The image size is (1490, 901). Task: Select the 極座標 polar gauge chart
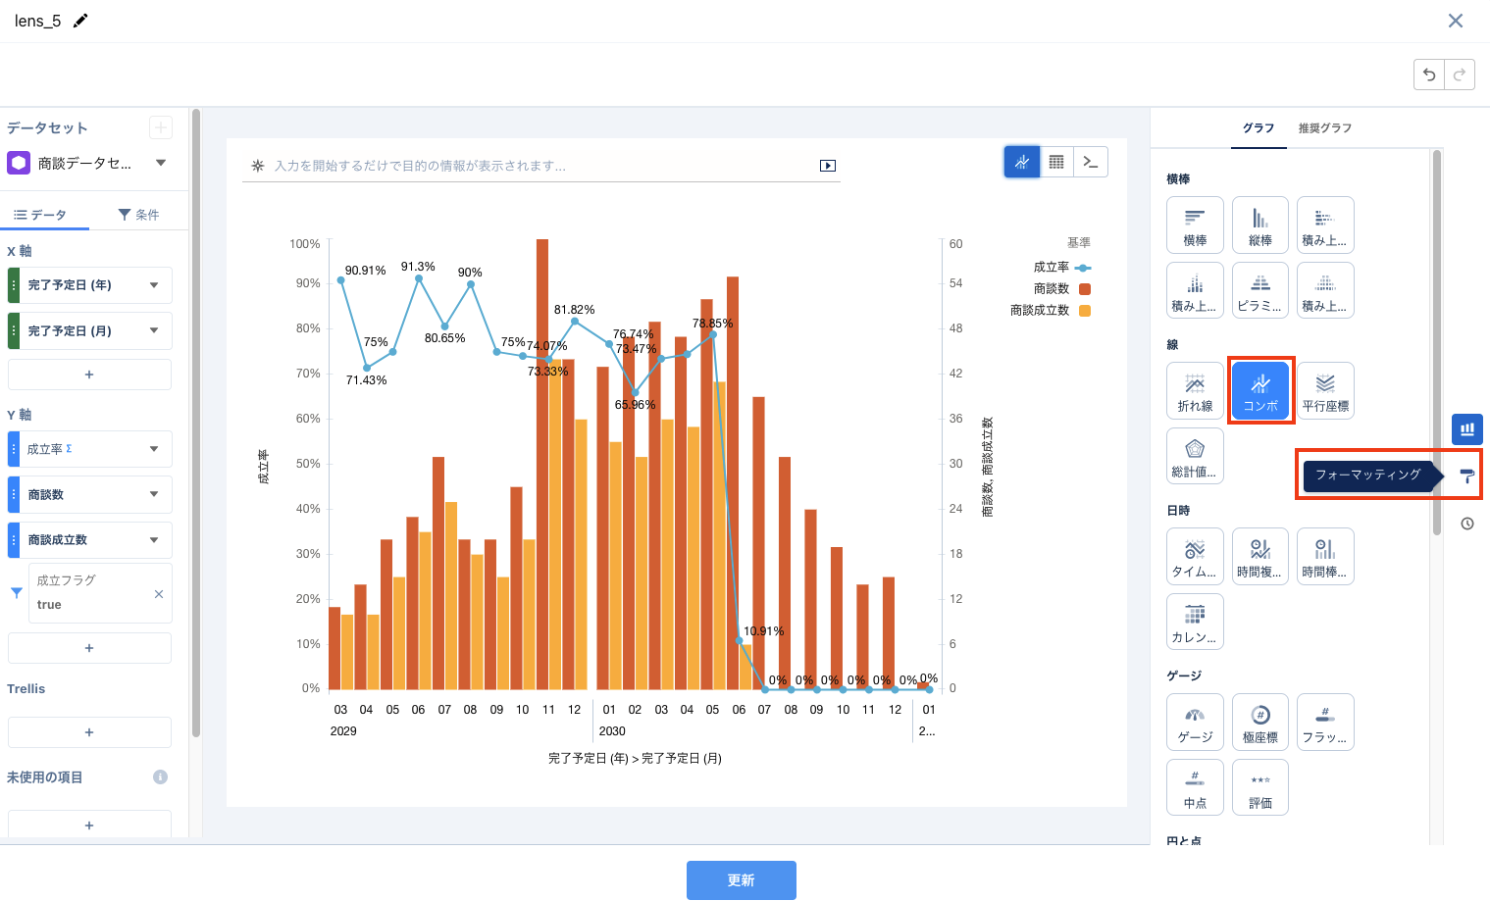pos(1260,723)
